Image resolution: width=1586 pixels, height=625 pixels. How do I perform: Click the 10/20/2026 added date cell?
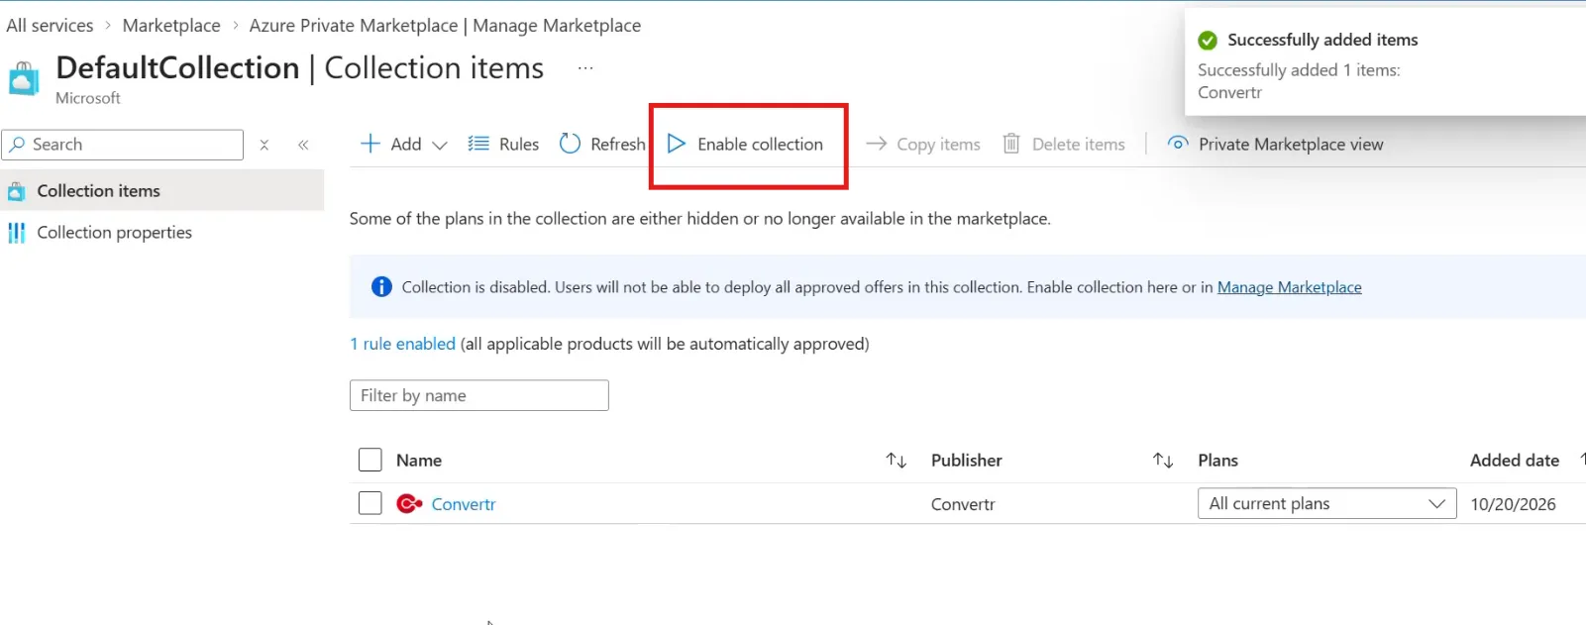coord(1513,504)
